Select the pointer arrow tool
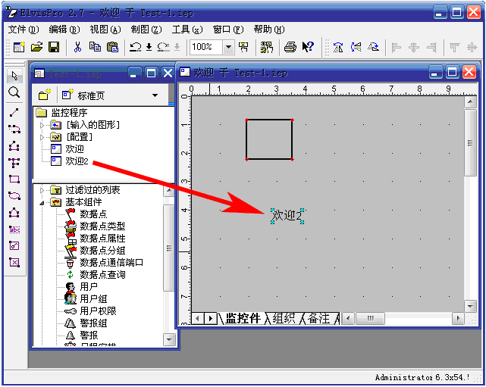Viewport: 486px width, 387px height. (14, 75)
